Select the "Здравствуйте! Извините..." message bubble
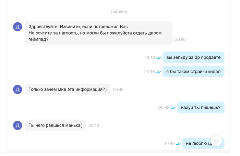Image resolution: width=240 pixels, height=156 pixels. click(x=98, y=33)
